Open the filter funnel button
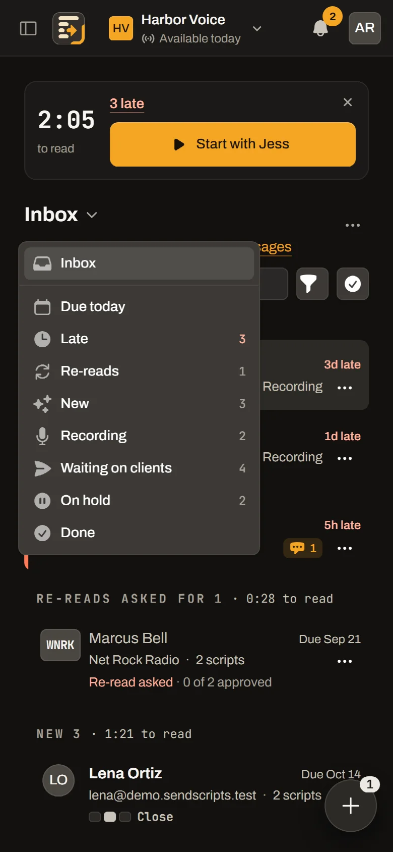Screen dimensions: 393x852 point(312,284)
